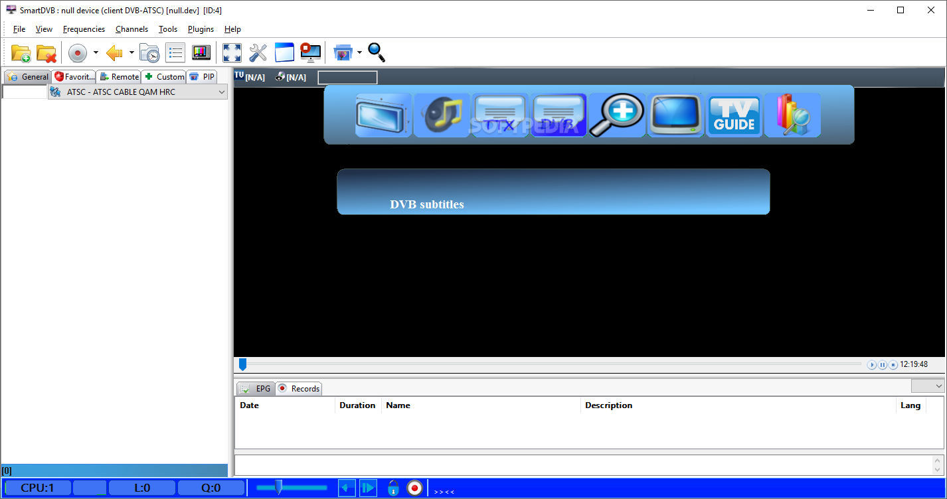Click the green-framed TV screen OSD icon
947x499 pixels.
pos(675,115)
